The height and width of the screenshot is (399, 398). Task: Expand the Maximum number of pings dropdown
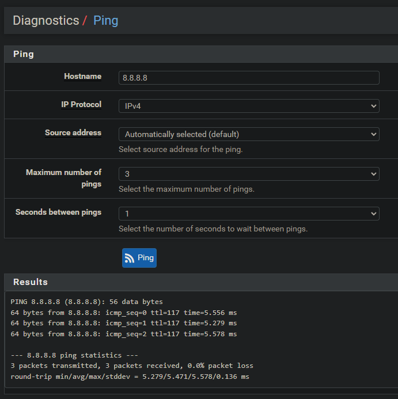(x=249, y=174)
